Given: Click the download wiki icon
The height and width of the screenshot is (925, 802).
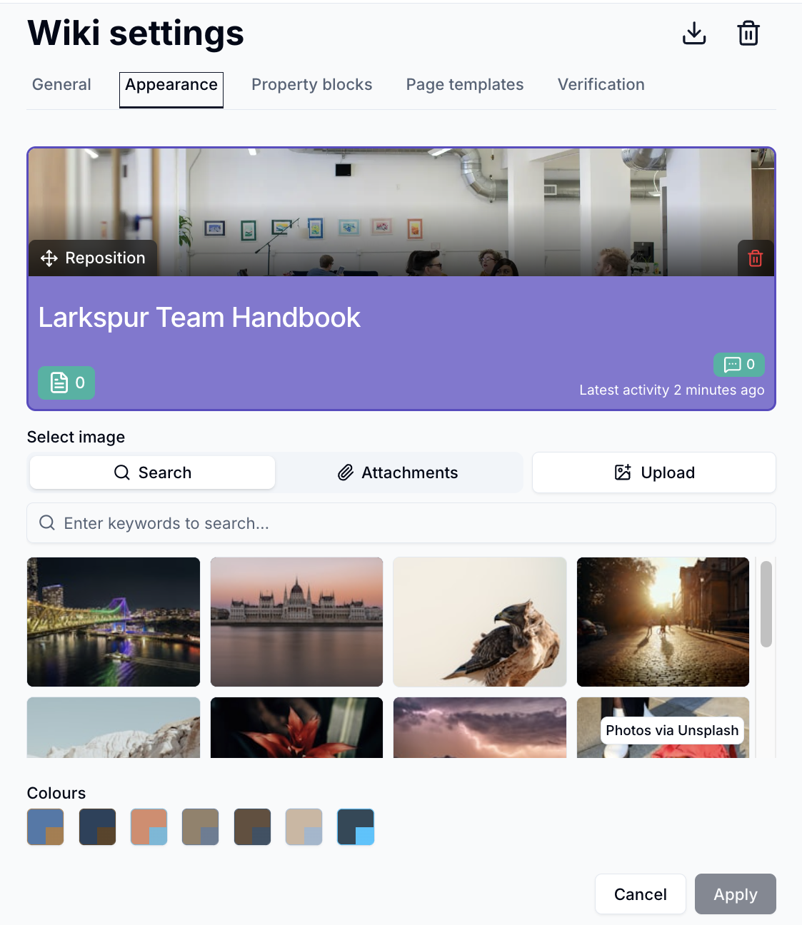Looking at the screenshot, I should pyautogui.click(x=694, y=33).
